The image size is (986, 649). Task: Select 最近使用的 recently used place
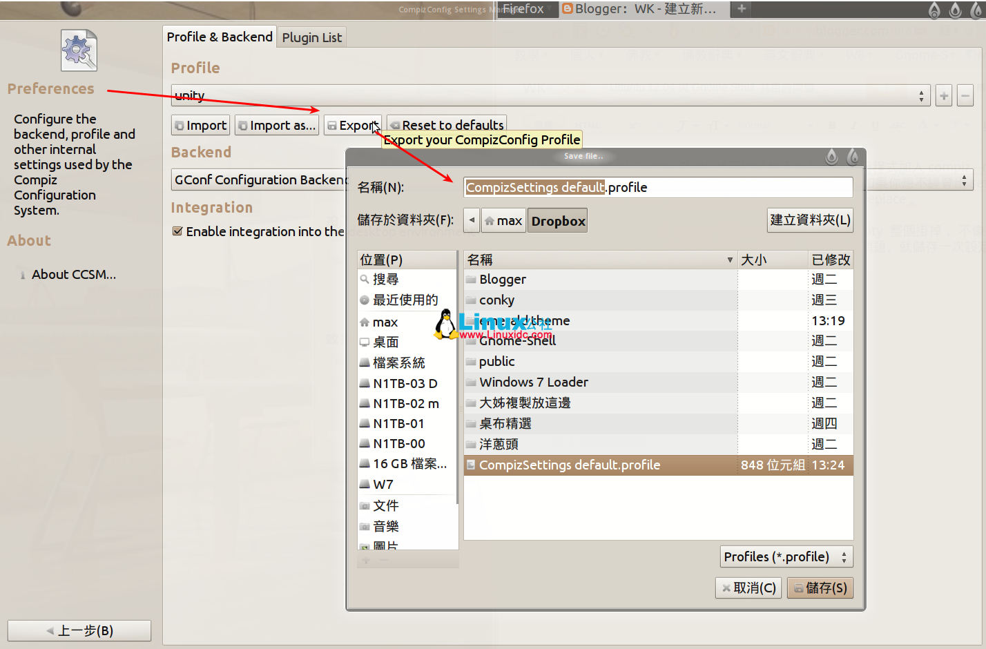pyautogui.click(x=407, y=300)
